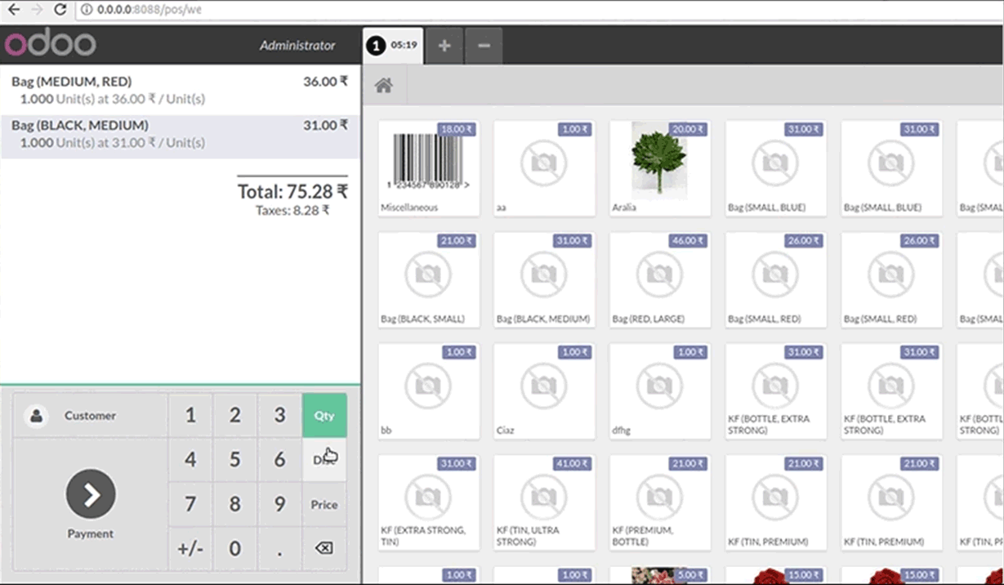The image size is (1004, 585).
Task: Open Customer selection
Action: 90,415
